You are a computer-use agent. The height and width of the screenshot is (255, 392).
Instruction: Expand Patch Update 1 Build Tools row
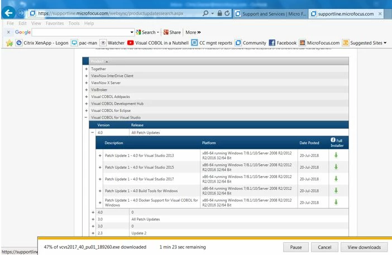pyautogui.click(x=100, y=191)
